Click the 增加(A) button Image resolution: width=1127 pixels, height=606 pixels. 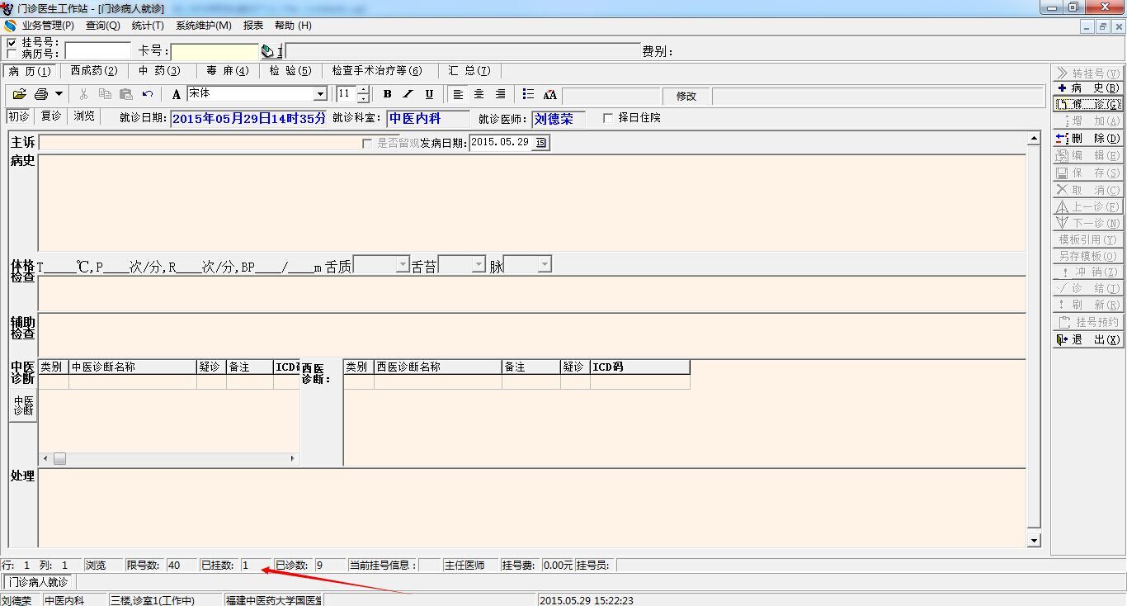tap(1088, 121)
